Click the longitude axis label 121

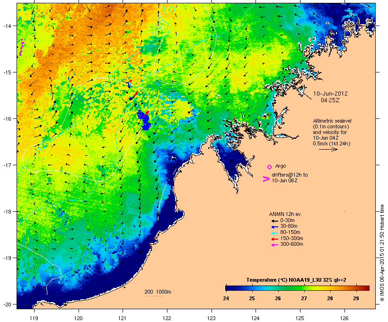tap(123, 318)
